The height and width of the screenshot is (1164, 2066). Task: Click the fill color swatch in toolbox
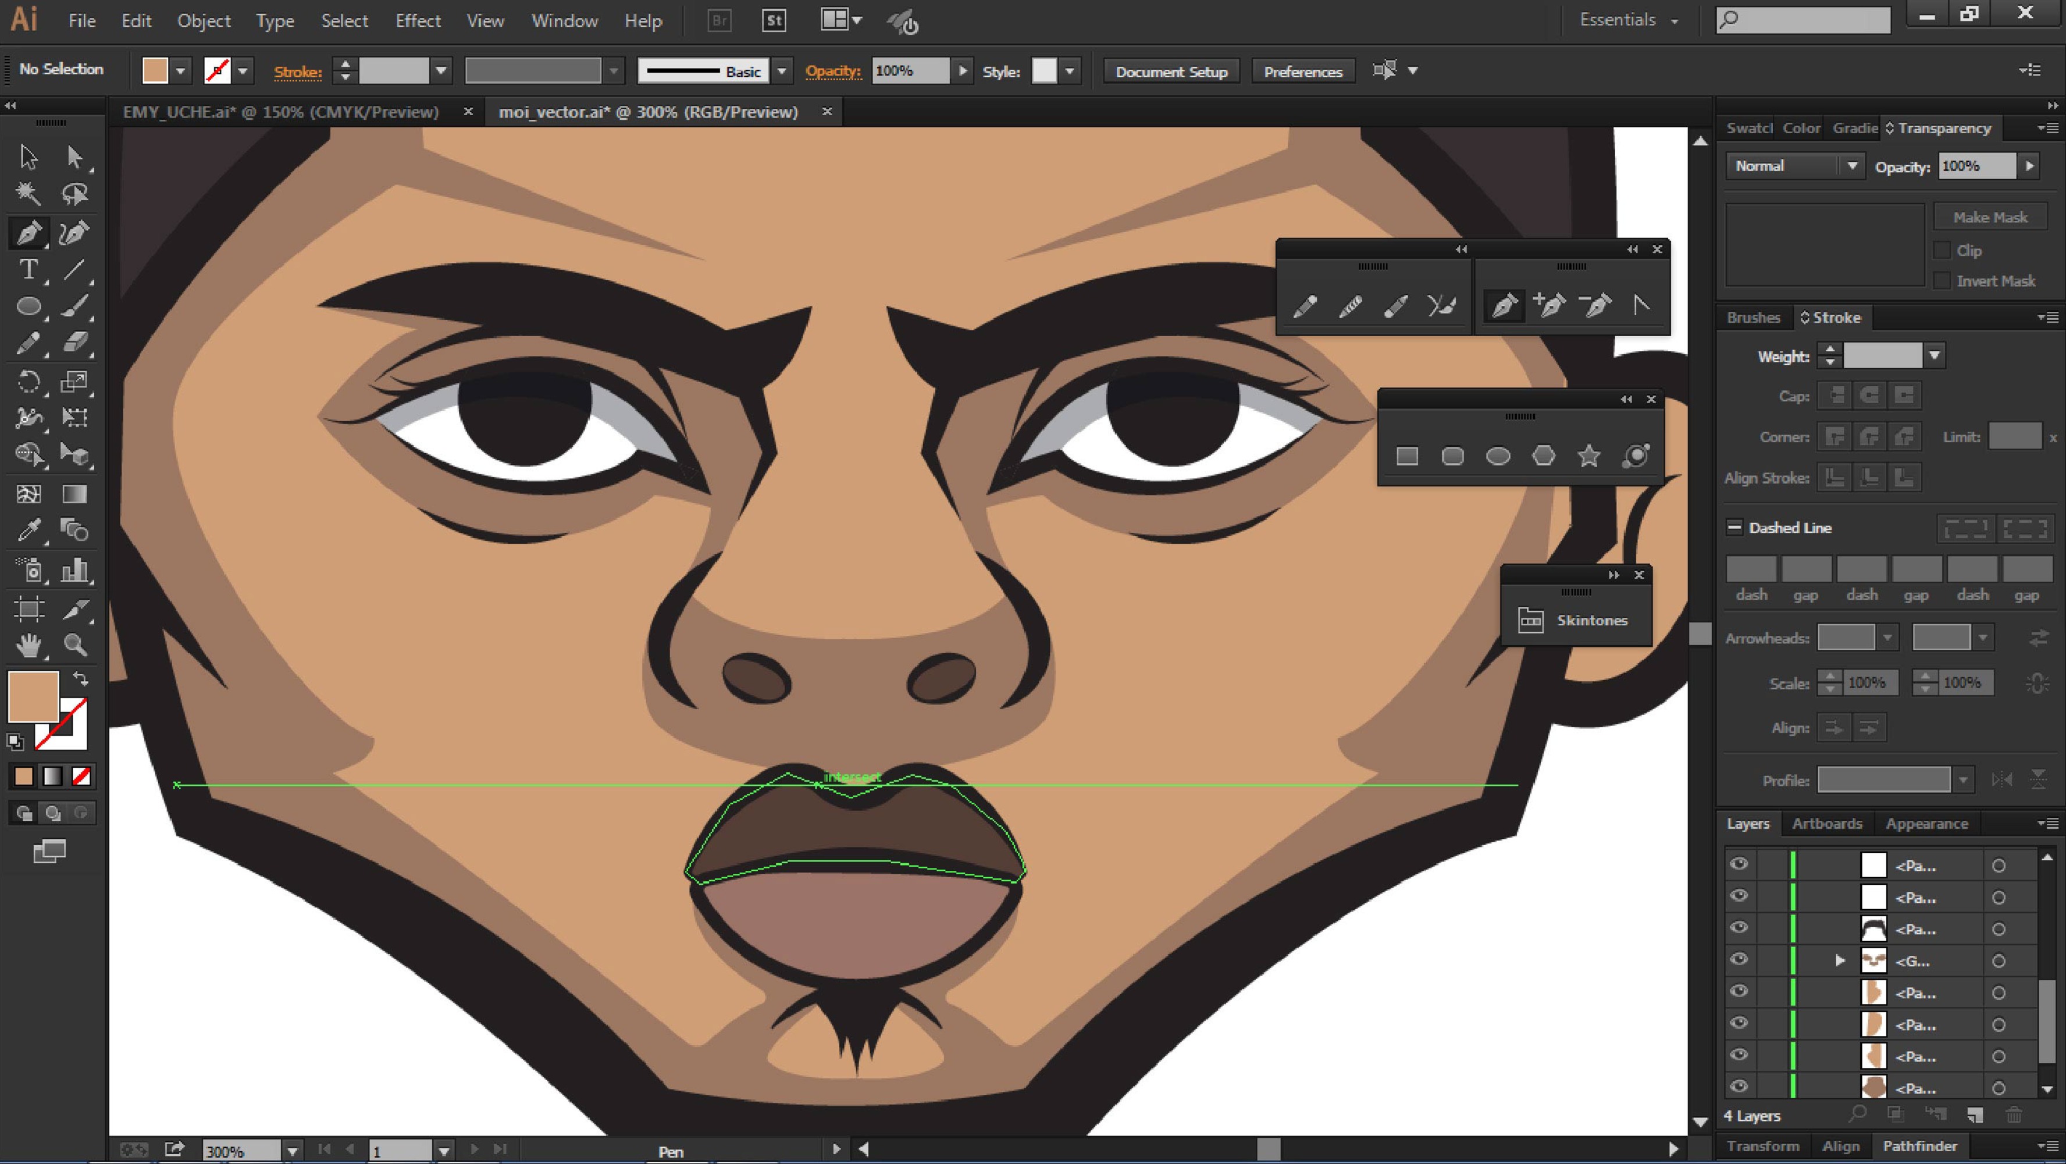[x=33, y=696]
